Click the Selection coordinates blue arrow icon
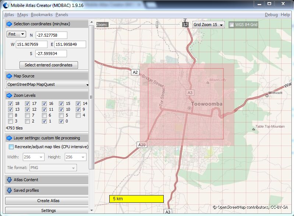Image resolution: width=294 pixels, height=216 pixels. pyautogui.click(x=10, y=24)
